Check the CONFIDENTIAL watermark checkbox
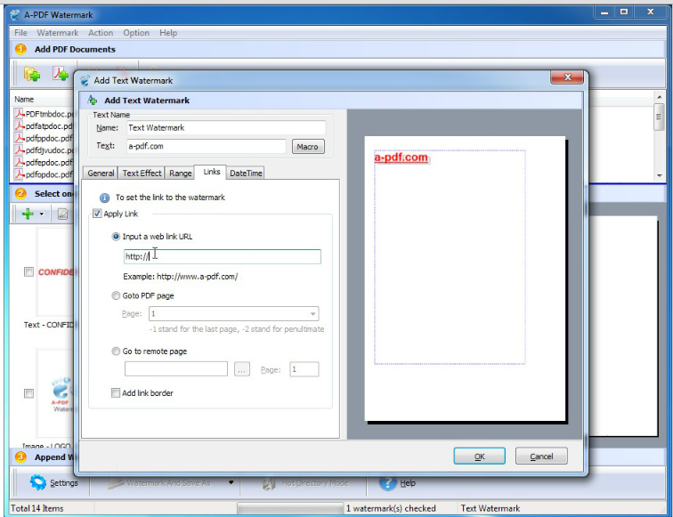Screen dimensions: 673x517 coord(28,272)
